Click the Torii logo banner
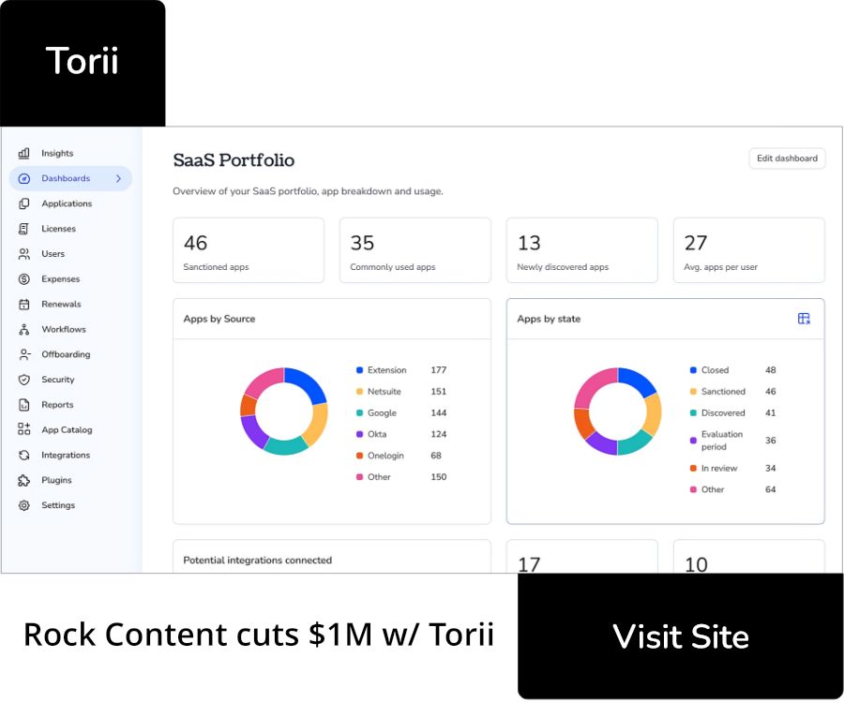The height and width of the screenshot is (703, 844). (83, 63)
